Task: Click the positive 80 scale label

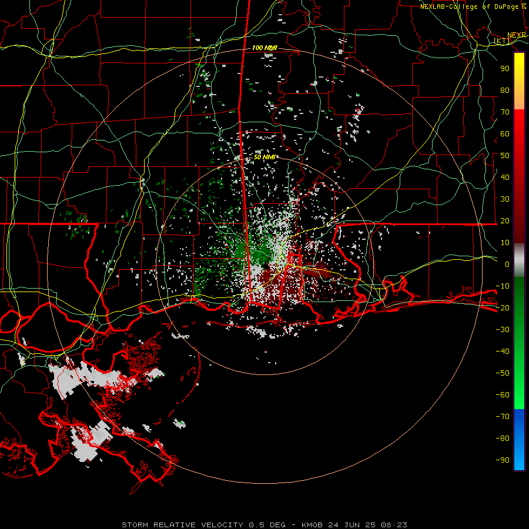Action: point(505,91)
